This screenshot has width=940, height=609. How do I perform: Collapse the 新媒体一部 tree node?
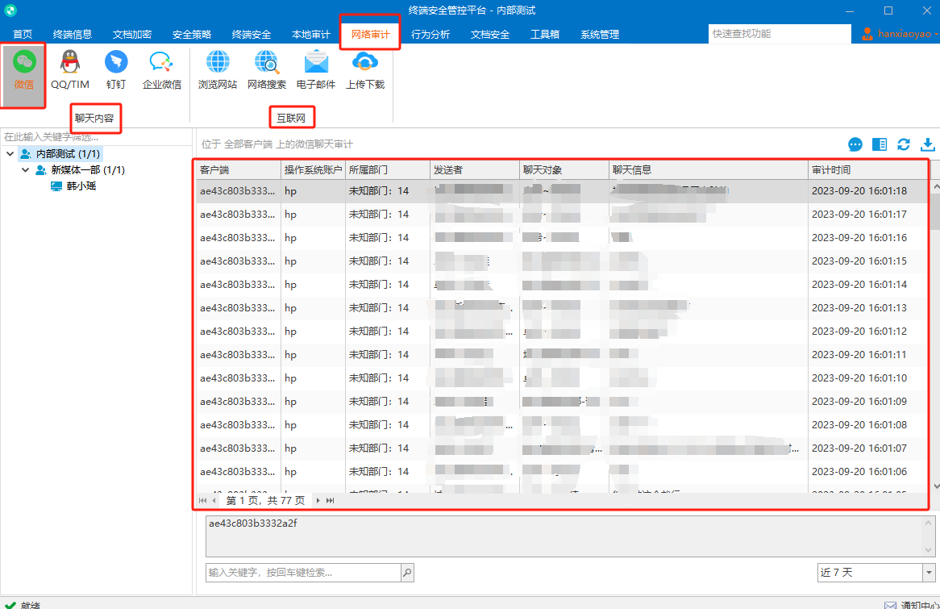[x=26, y=170]
